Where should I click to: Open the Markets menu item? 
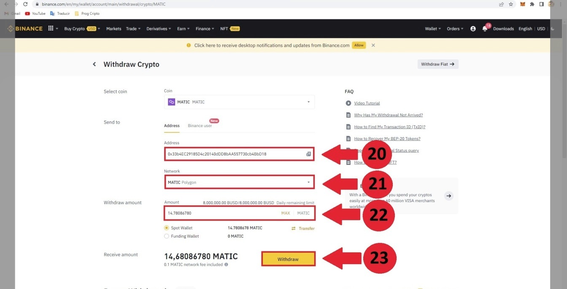click(113, 29)
